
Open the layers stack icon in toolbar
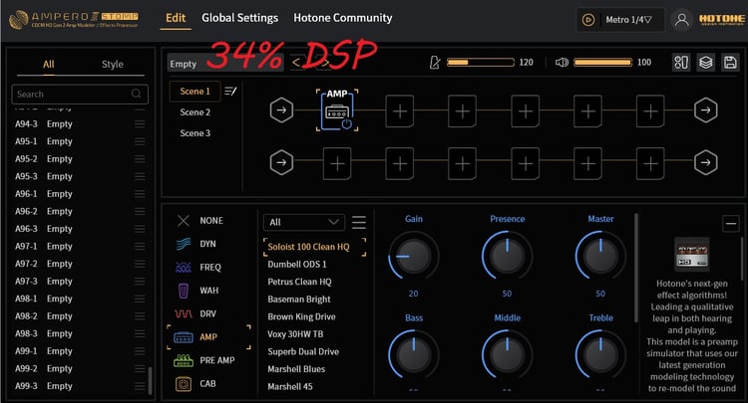tap(705, 63)
